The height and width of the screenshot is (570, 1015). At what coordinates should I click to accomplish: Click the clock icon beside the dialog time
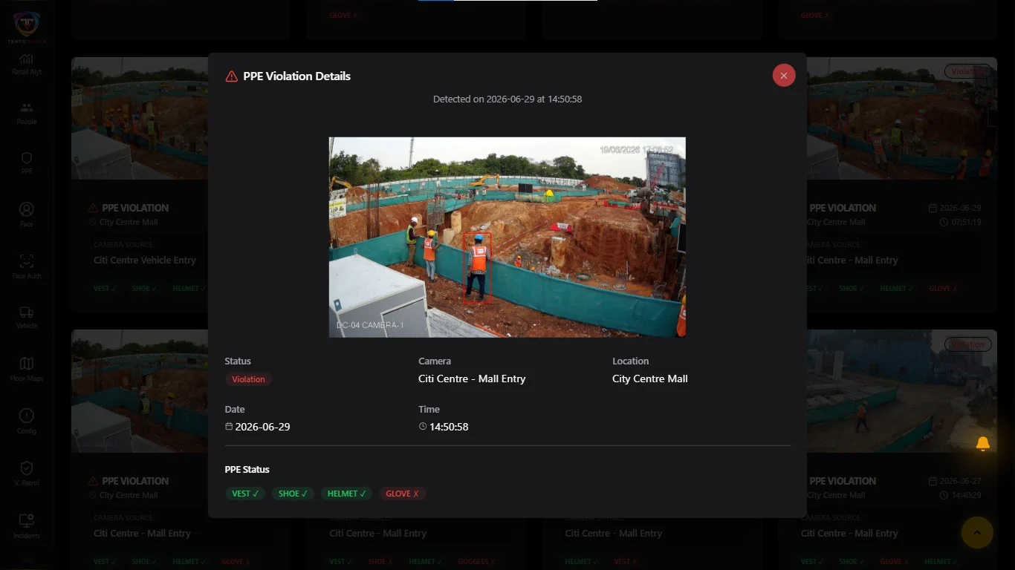[423, 427]
